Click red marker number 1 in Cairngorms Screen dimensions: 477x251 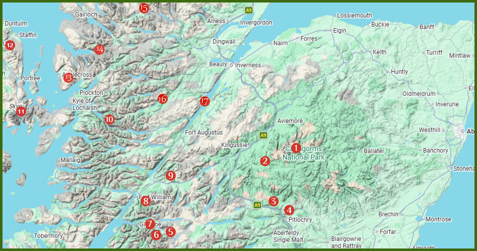(x=296, y=148)
